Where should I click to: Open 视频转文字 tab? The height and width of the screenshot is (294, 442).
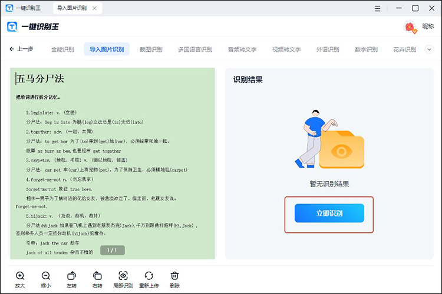286,49
